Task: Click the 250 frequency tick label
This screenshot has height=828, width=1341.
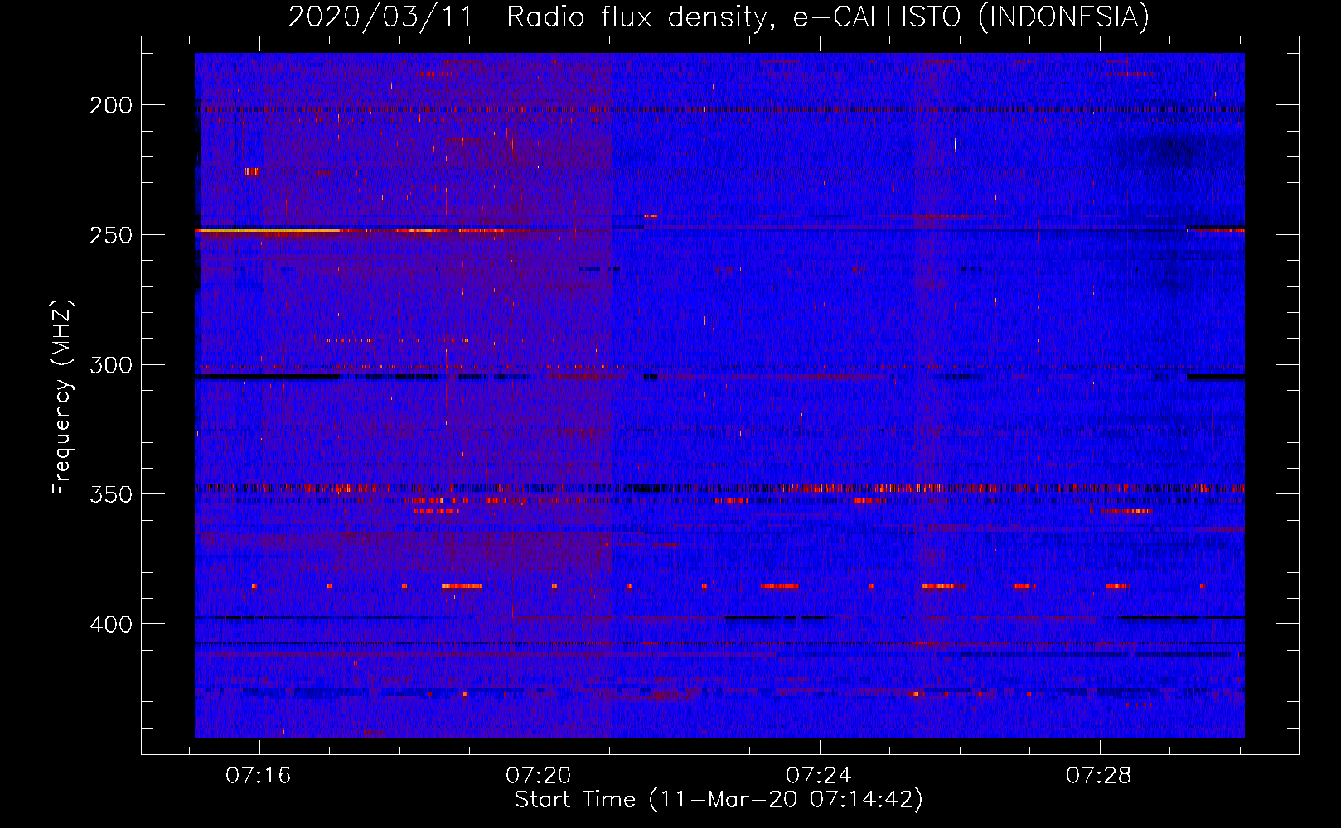Action: (111, 235)
